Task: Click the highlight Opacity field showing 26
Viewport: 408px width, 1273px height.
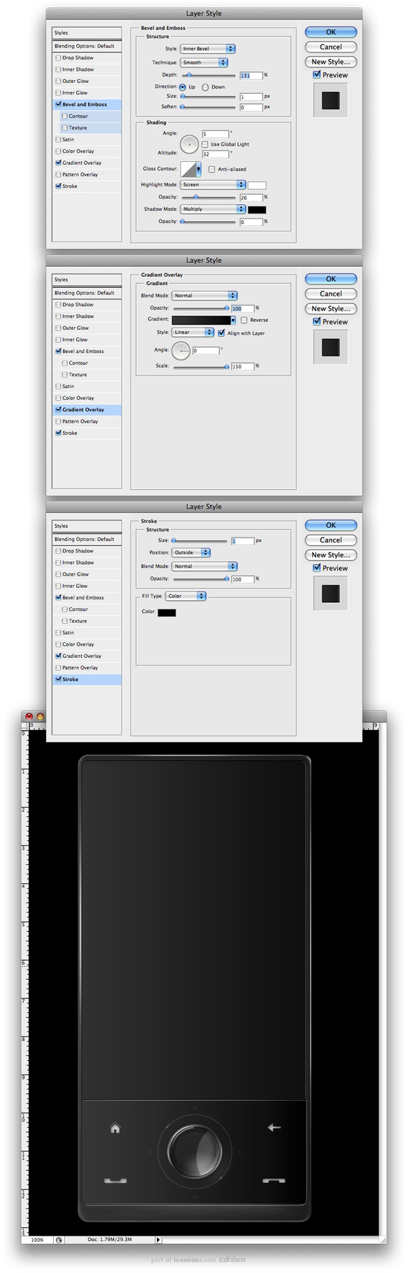Action: click(x=251, y=197)
